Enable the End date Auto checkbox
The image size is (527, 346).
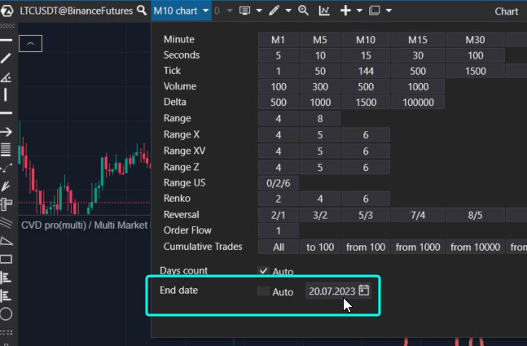(263, 291)
